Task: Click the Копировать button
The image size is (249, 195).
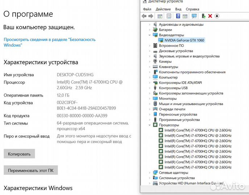Action: (19, 154)
